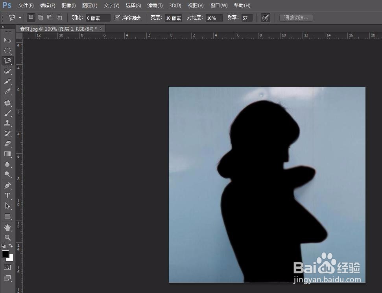Swap foreground and background colors
This screenshot has width=382, height=293.
tap(11, 246)
